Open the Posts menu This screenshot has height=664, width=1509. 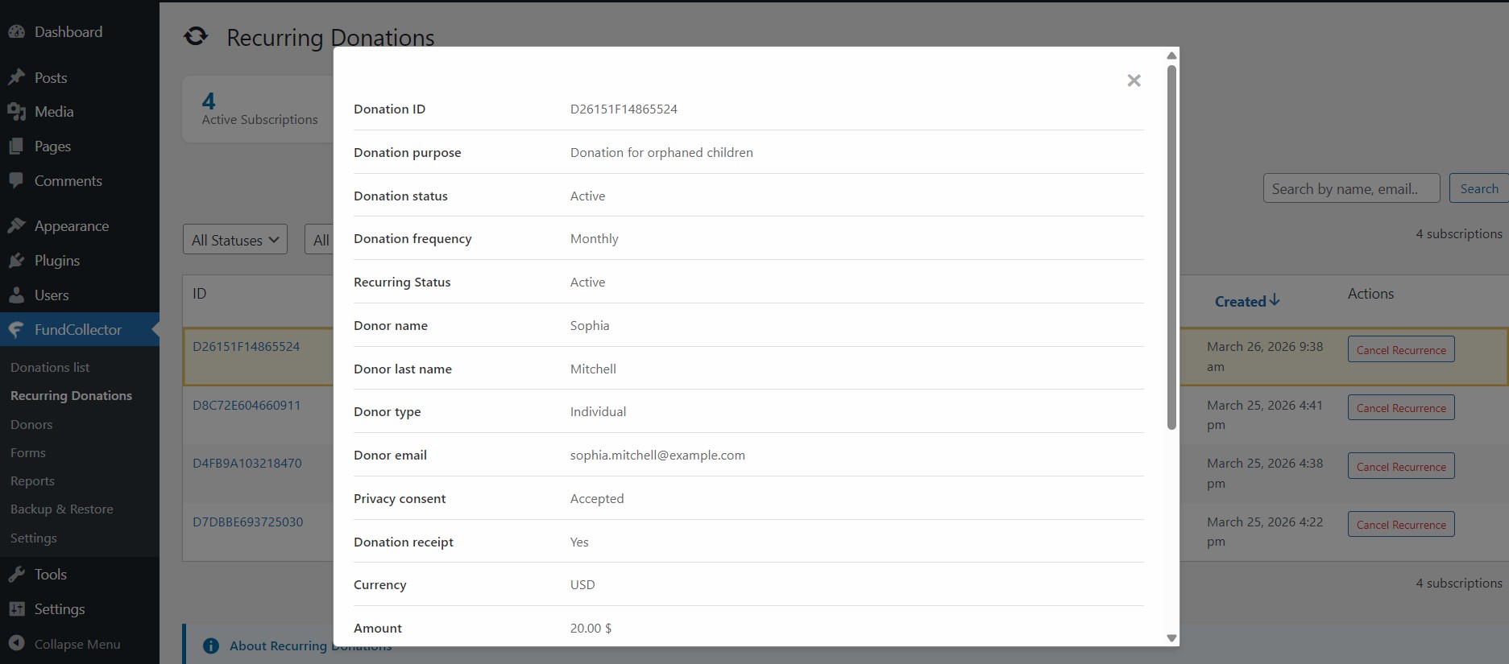coord(51,78)
